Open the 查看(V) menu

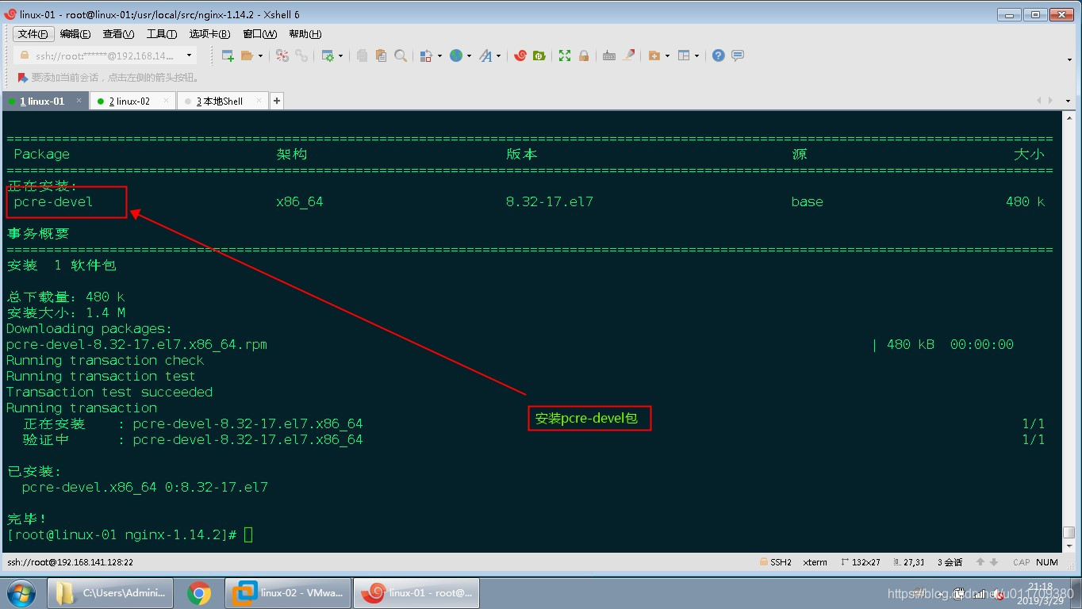point(118,34)
